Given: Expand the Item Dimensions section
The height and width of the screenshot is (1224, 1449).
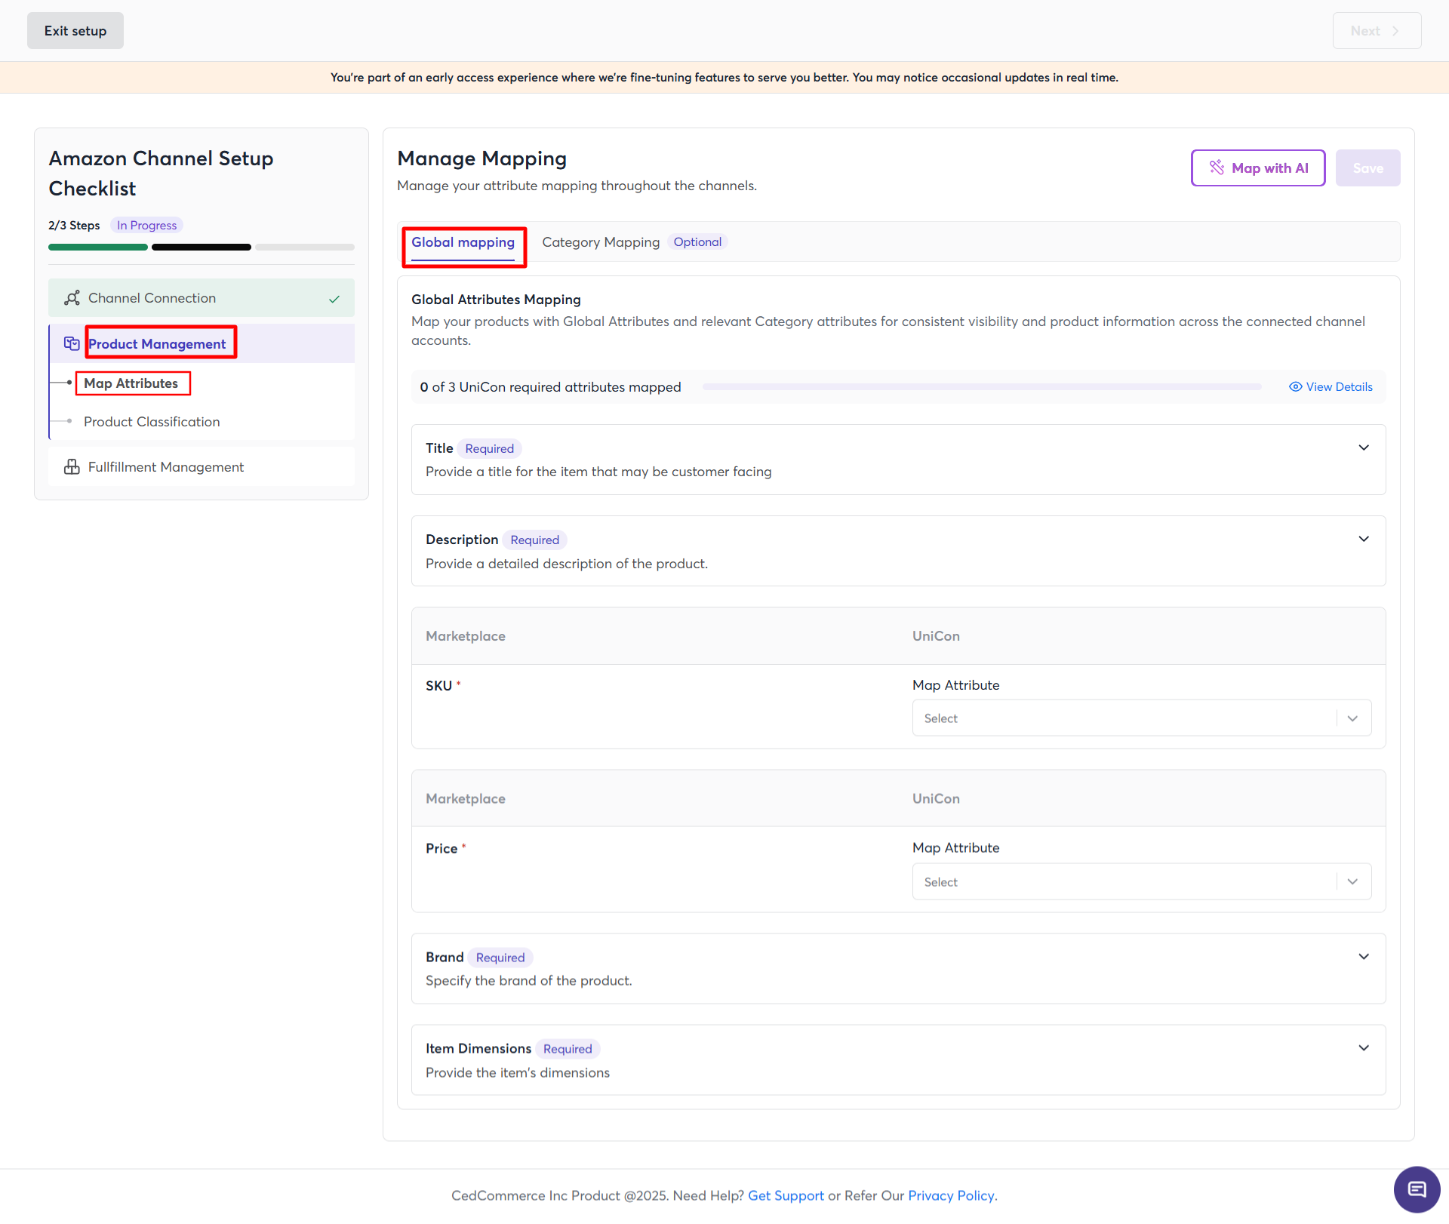Looking at the screenshot, I should (x=1363, y=1048).
